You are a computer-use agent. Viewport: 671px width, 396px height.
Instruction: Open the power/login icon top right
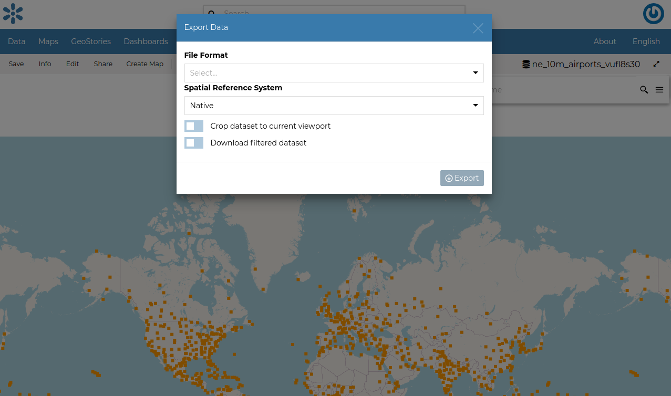coord(653,14)
